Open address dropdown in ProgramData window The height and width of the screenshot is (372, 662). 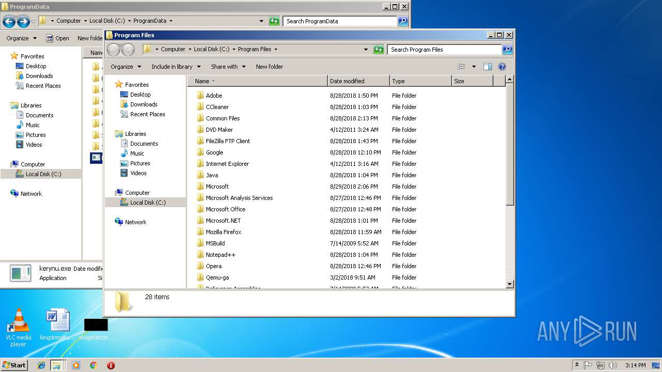261,21
